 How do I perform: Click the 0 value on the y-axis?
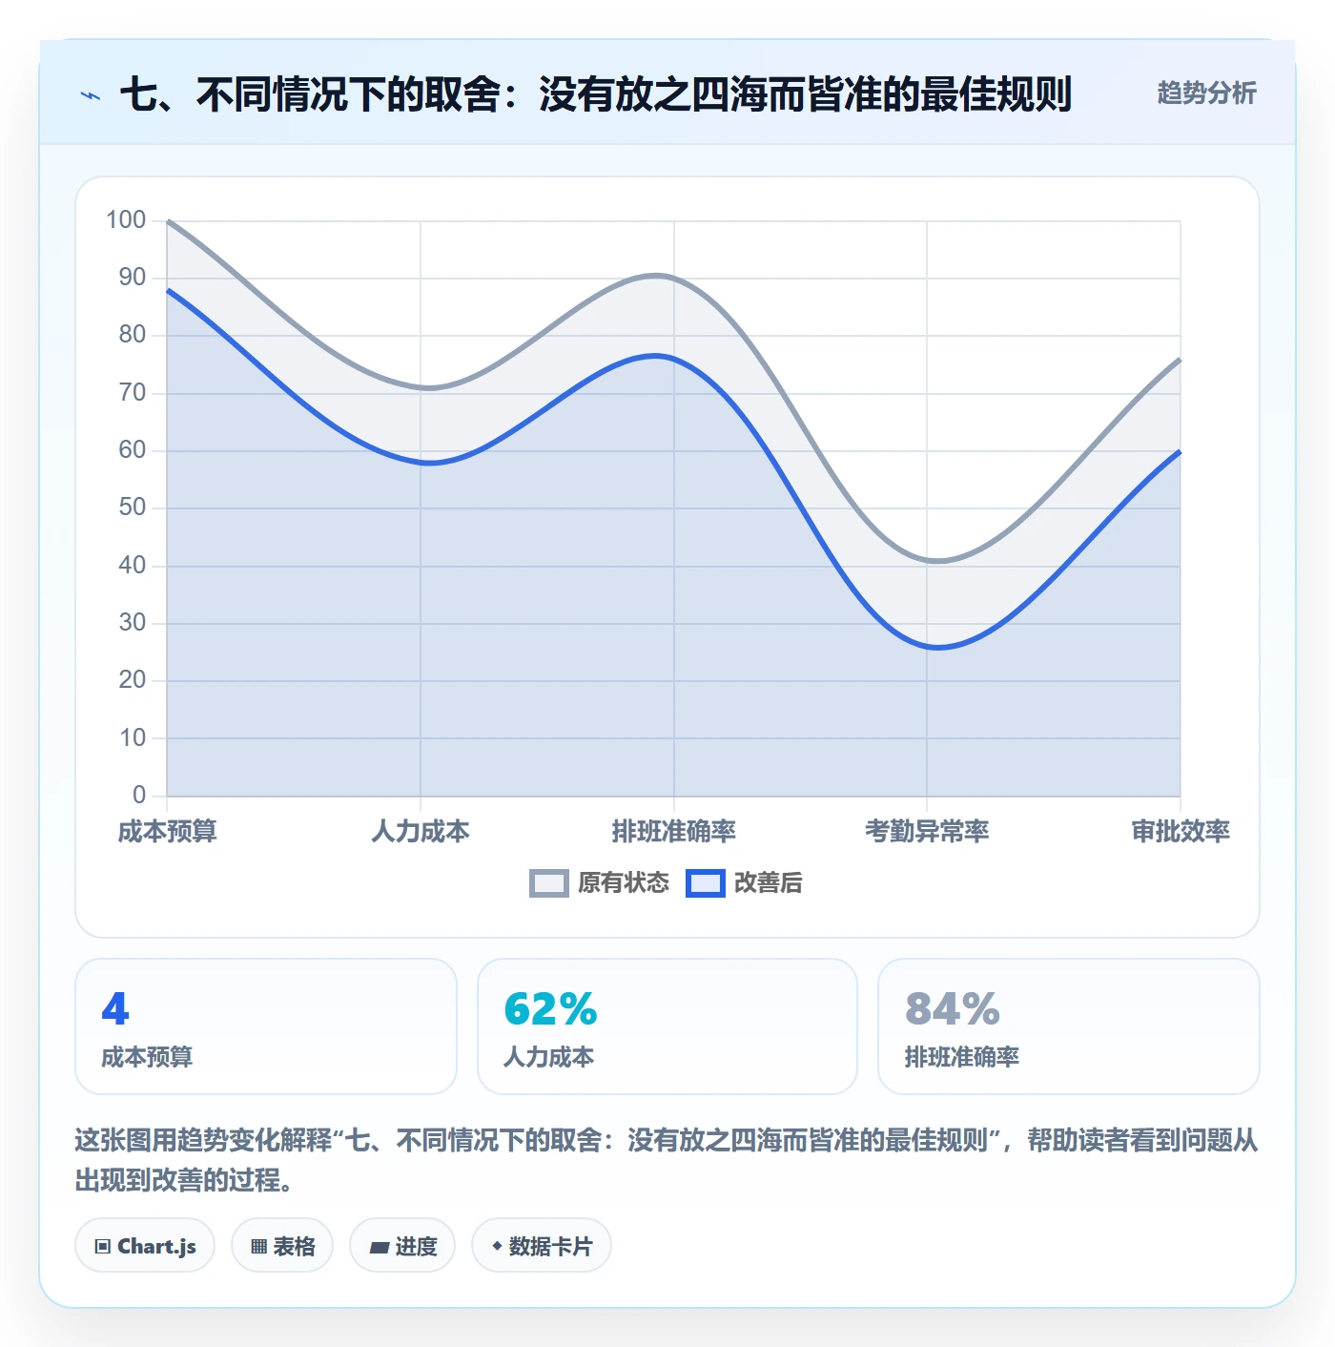click(x=139, y=795)
